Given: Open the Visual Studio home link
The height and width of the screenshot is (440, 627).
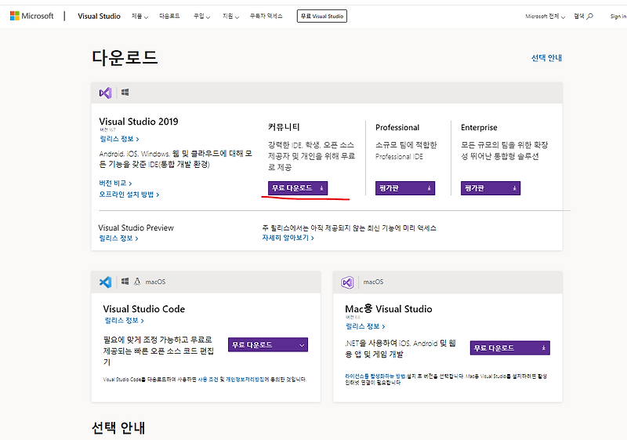Looking at the screenshot, I should (x=99, y=16).
